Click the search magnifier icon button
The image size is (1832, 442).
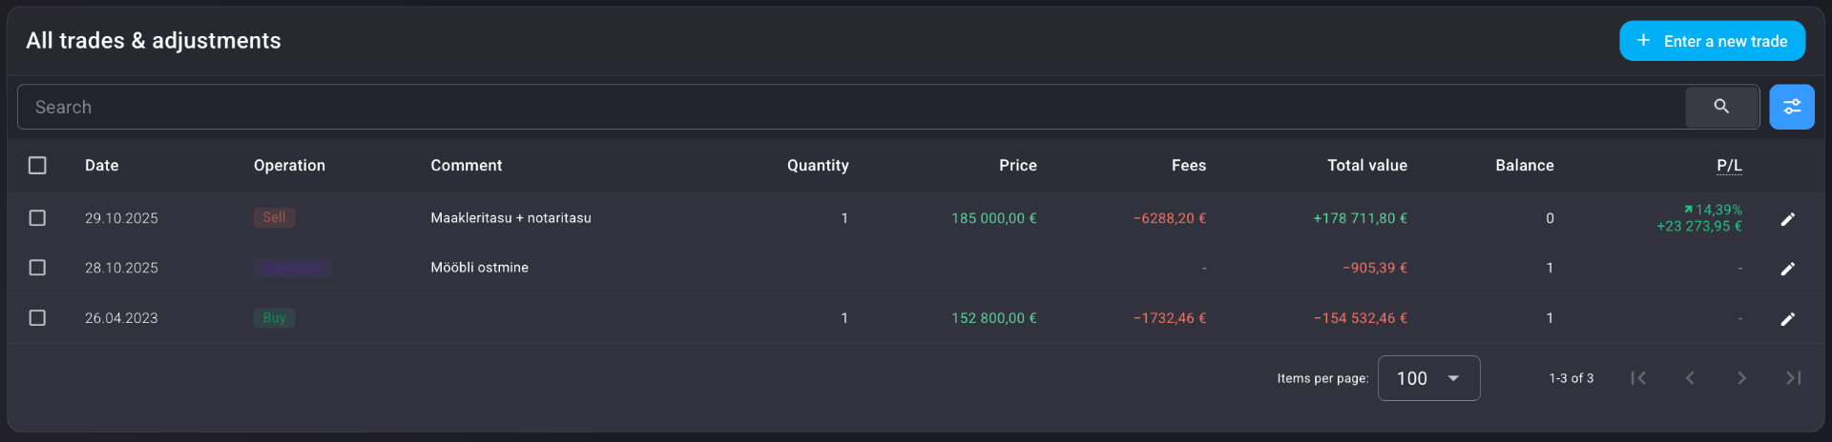1721,107
